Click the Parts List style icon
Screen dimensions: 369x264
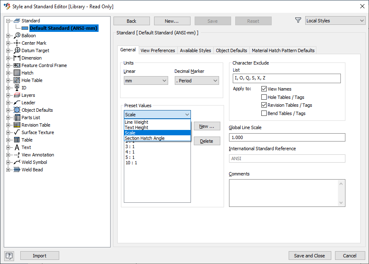[x=17, y=118]
